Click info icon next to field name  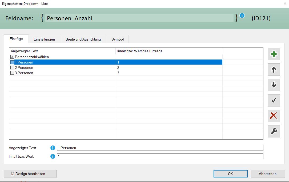pyautogui.click(x=242, y=15)
